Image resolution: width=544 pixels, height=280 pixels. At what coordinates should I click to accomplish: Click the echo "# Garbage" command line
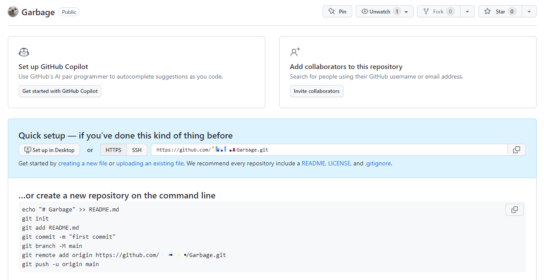tap(70, 210)
